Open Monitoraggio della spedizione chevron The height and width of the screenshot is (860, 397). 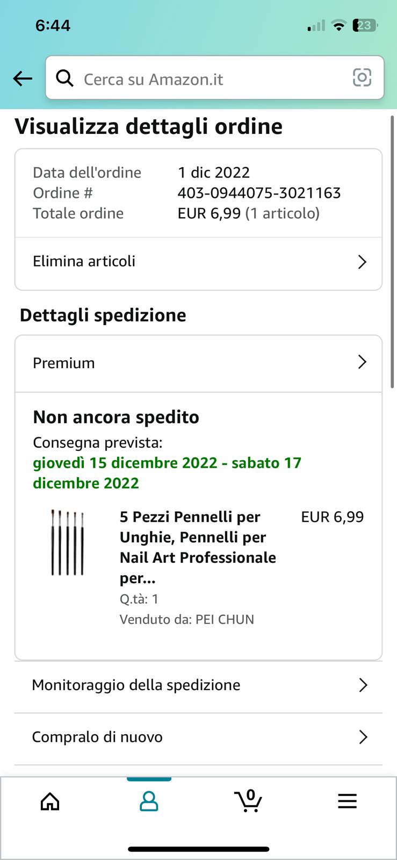pyautogui.click(x=363, y=685)
